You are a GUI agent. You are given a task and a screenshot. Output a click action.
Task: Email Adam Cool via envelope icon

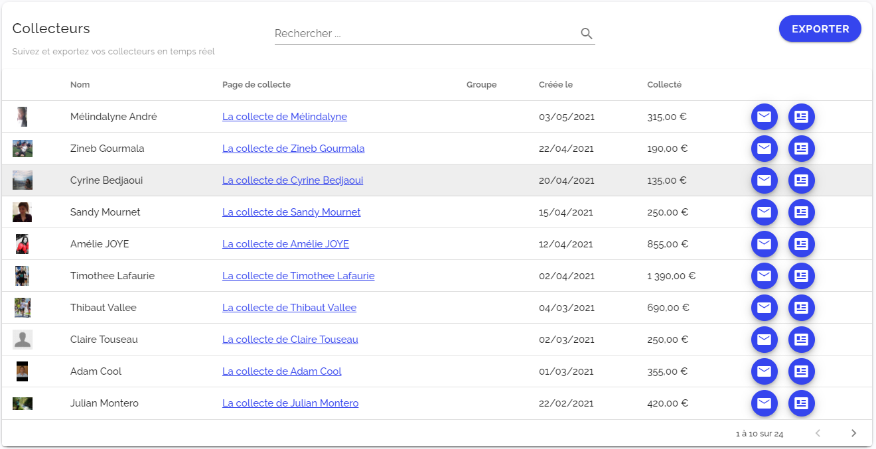pyautogui.click(x=764, y=371)
